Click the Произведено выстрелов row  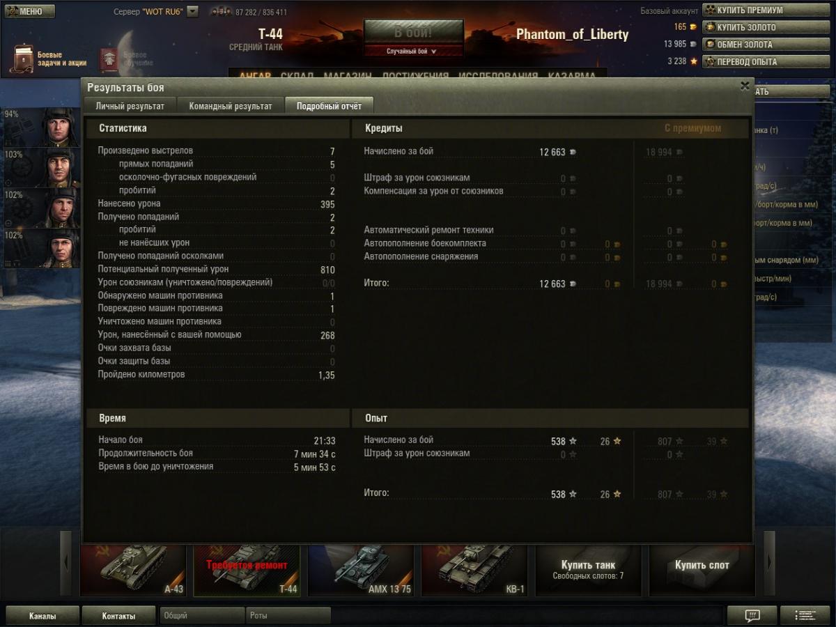click(216, 151)
